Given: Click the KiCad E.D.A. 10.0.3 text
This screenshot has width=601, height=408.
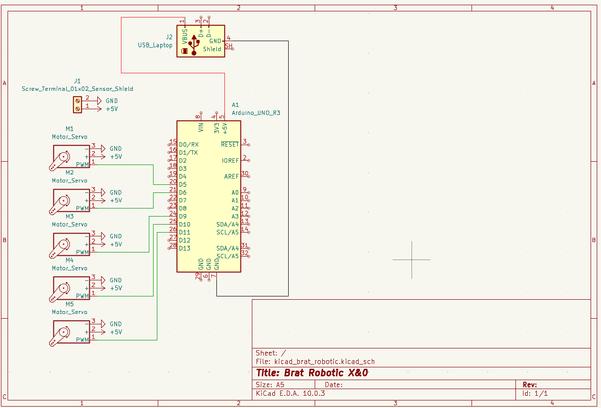Looking at the screenshot, I should pos(291,393).
